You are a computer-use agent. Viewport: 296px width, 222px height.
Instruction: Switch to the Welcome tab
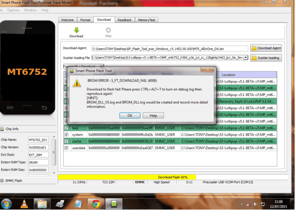[68, 20]
